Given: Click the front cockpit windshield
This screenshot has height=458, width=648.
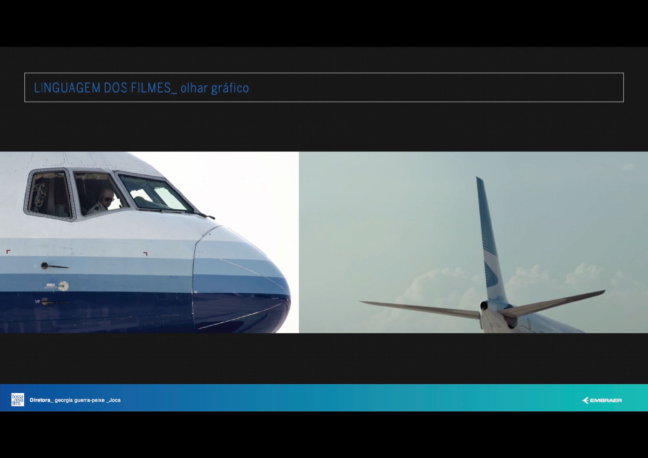Looking at the screenshot, I should 155,194.
